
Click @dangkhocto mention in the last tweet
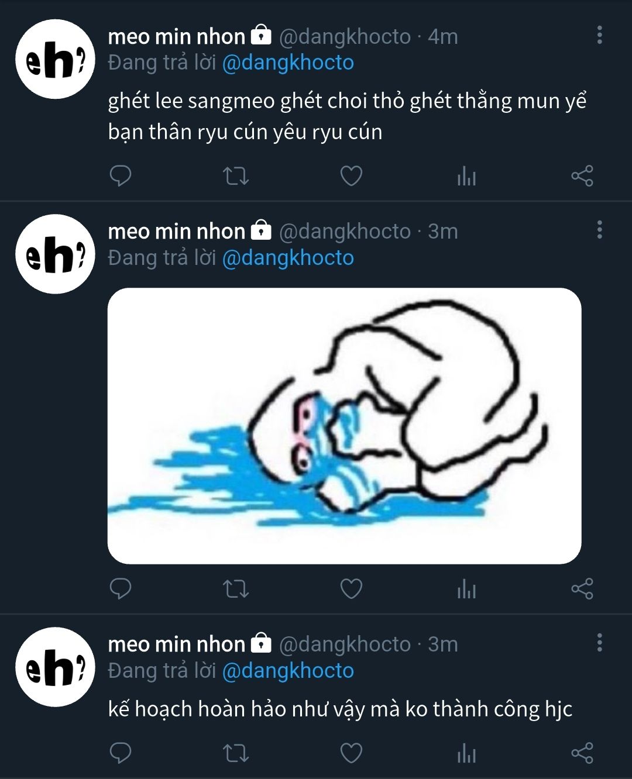click(x=288, y=671)
